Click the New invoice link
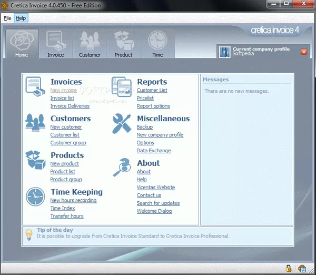Viewport: 316px width, 275px height. pos(64,90)
